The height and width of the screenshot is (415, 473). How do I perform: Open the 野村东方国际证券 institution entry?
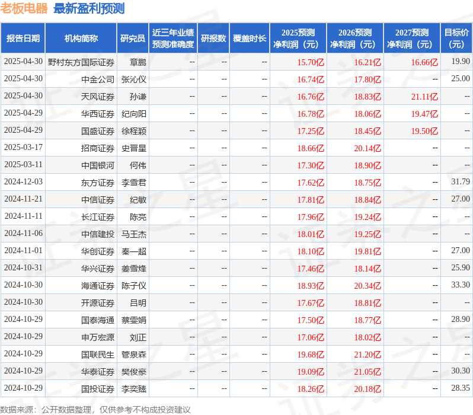point(81,62)
